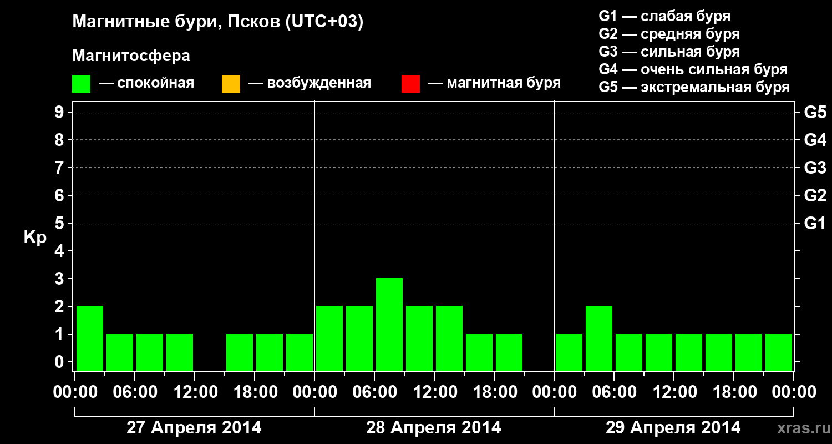This screenshot has height=444, width=832.
Task: Click the green 'спокойная' legend swatch
Action: coord(82,84)
